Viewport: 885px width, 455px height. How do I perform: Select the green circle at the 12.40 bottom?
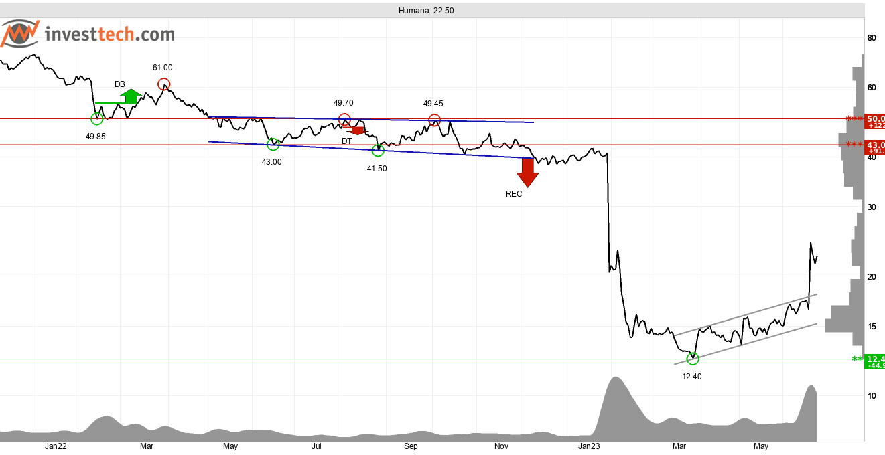[x=693, y=359]
